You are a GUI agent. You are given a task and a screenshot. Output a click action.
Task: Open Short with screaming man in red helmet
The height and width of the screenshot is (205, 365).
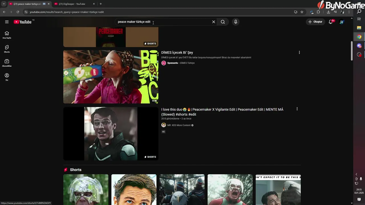[230, 190]
